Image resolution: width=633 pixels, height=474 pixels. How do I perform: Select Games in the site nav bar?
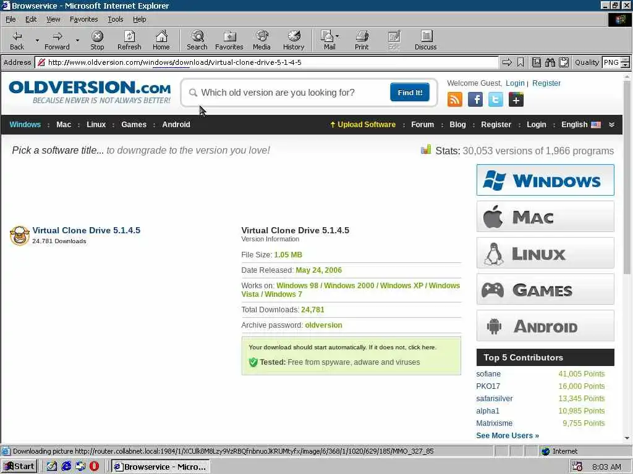pyautogui.click(x=134, y=125)
